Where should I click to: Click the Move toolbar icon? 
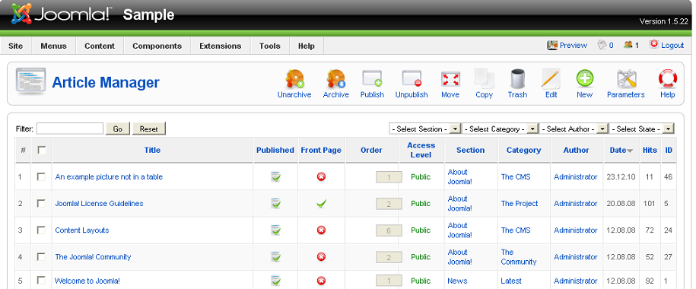[x=450, y=79]
